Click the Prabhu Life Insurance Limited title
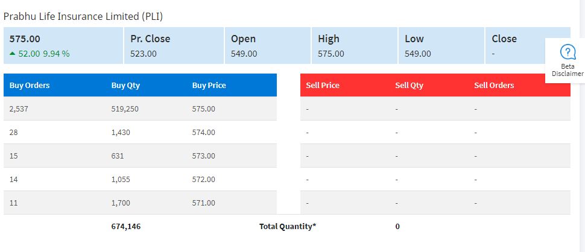 (x=83, y=16)
